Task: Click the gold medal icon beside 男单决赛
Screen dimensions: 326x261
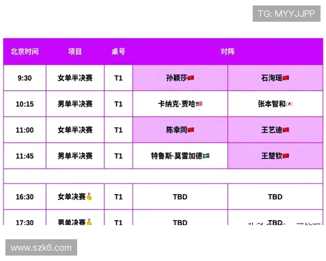Action: (x=89, y=222)
